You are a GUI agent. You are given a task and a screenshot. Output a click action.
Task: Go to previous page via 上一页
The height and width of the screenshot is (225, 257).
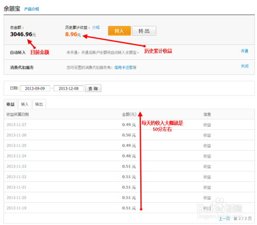click(x=224, y=218)
